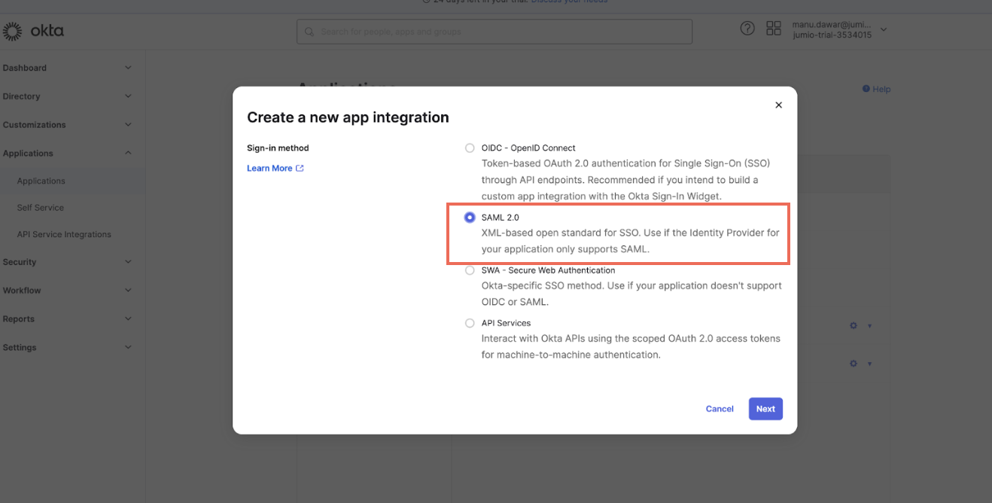Click the blue Help info icon
This screenshot has height=503, width=992.
(866, 89)
